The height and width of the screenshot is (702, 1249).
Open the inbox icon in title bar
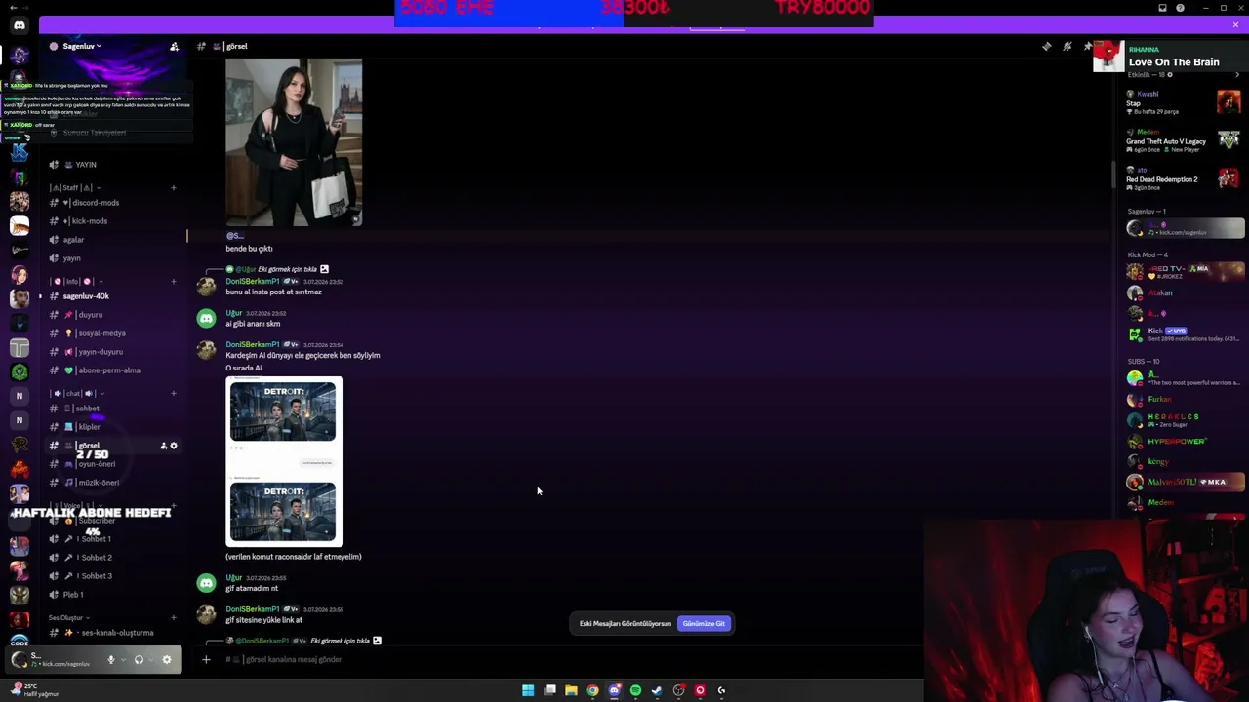coord(1162,8)
